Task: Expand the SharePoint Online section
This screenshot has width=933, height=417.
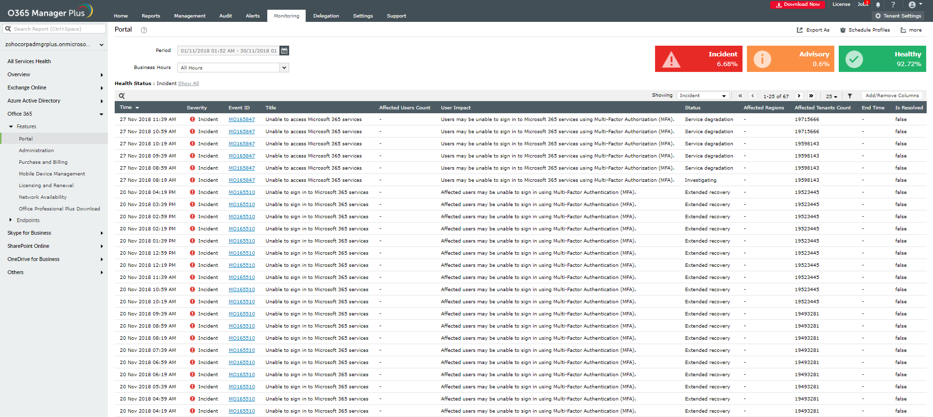Action: coord(102,246)
